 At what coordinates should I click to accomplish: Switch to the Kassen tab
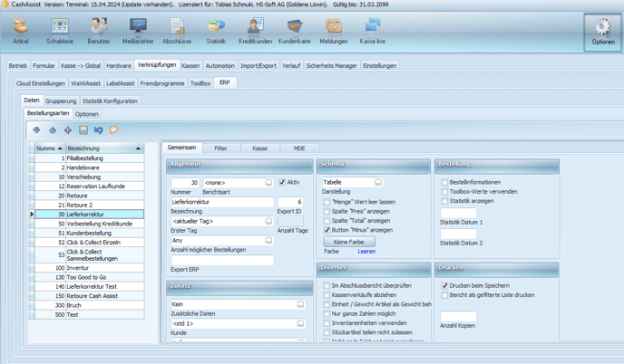(190, 65)
